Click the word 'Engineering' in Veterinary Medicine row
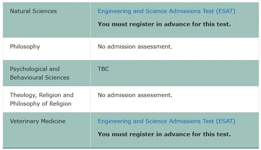The height and width of the screenshot is (150, 261). click(114, 121)
